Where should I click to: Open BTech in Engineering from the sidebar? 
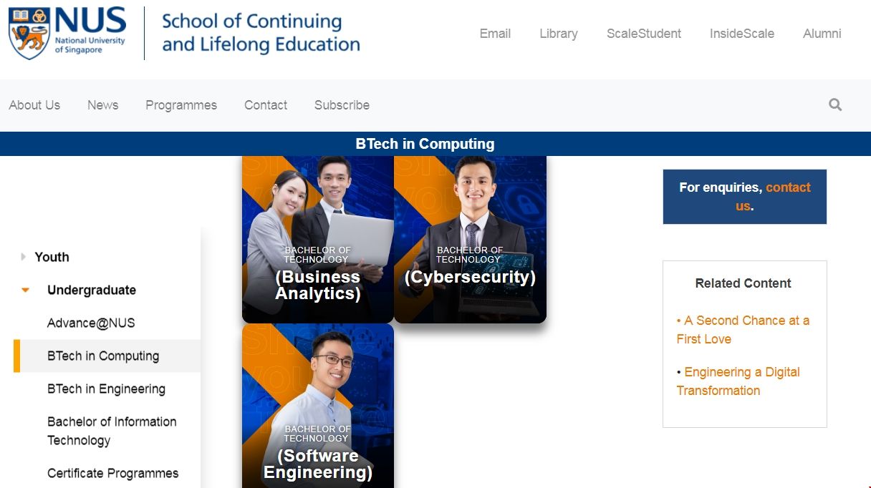105,389
